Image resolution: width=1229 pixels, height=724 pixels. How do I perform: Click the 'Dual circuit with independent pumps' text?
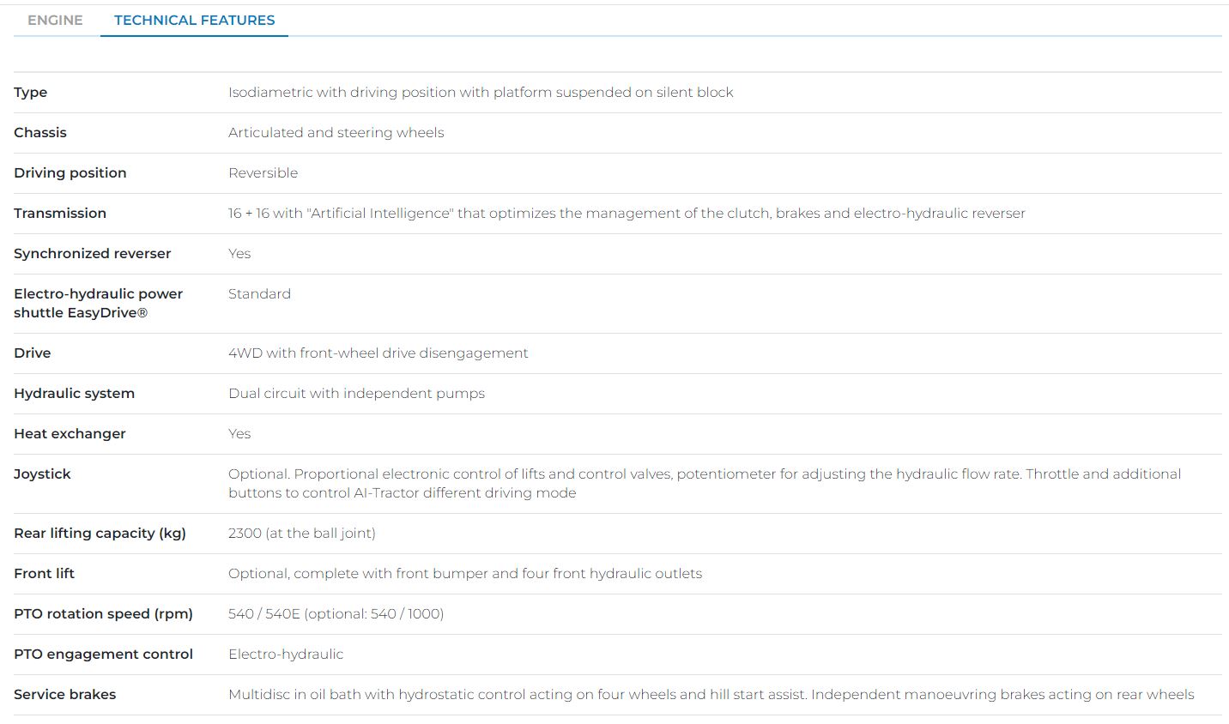pyautogui.click(x=356, y=394)
